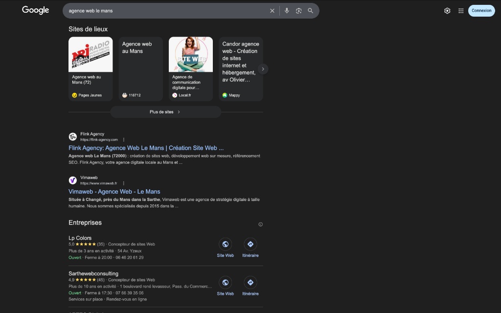Screen dimensions: 501x313
Task: Click the magnifying glass search icon
Action: click(x=310, y=11)
